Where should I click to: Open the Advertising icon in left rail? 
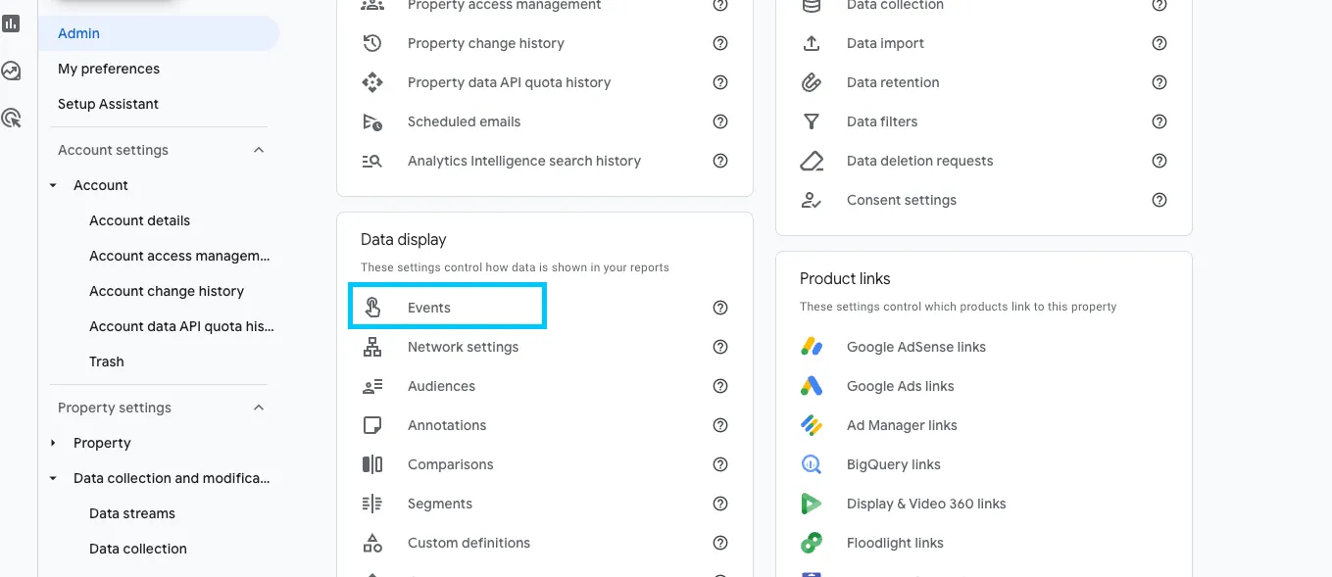pyautogui.click(x=12, y=119)
